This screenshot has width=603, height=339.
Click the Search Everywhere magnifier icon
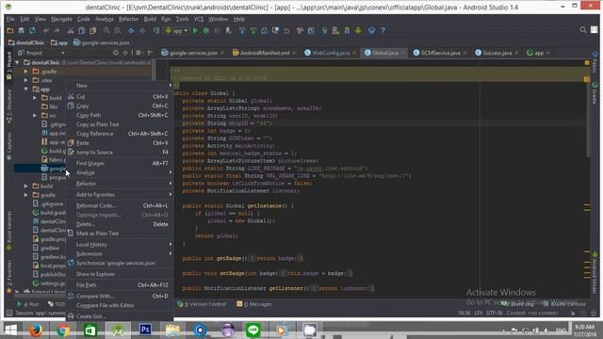(x=583, y=29)
